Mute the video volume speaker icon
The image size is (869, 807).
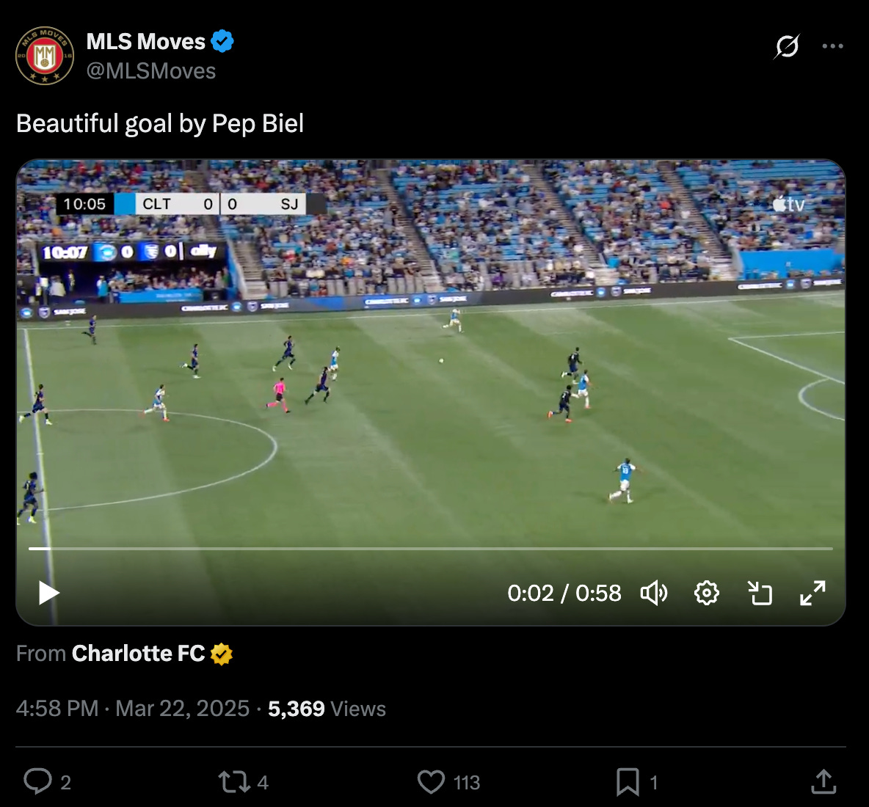pos(654,594)
